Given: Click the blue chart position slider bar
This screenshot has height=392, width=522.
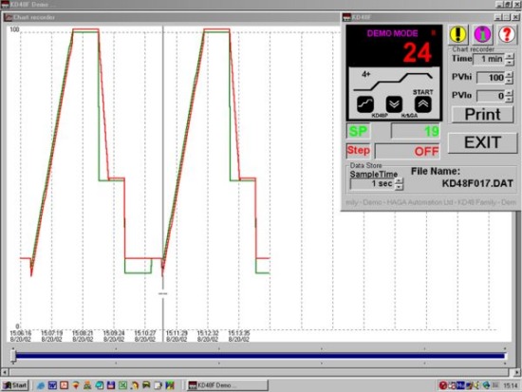Looking at the screenshot, I should pos(260,356).
